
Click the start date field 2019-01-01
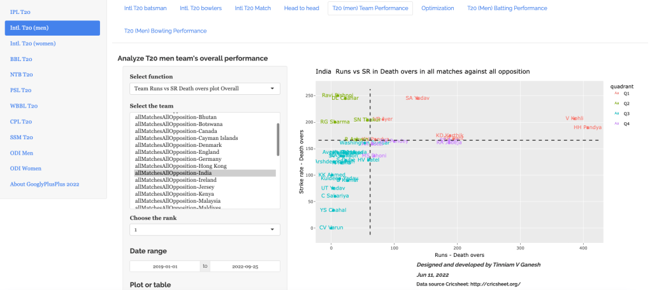point(165,266)
